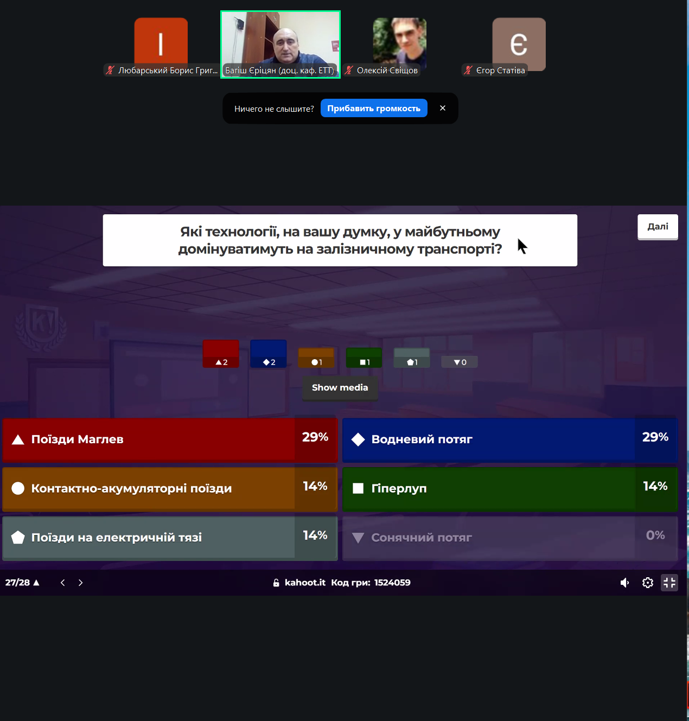
Task: Click inverted triangle icon in Сонячний bar
Action: click(358, 538)
